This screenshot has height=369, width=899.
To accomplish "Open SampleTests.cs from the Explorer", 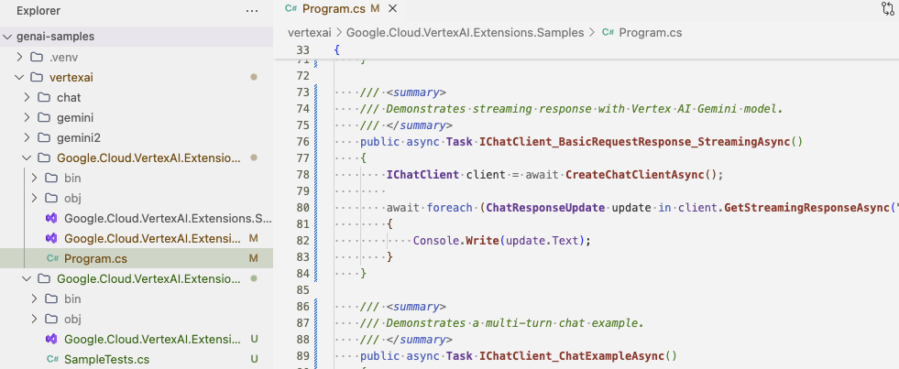I will (x=106, y=359).
